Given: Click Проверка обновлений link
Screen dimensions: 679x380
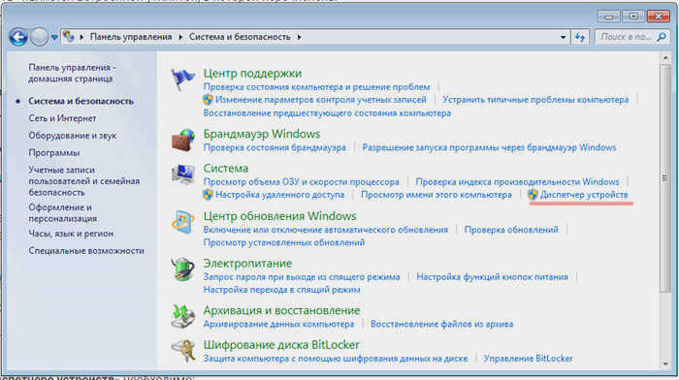Looking at the screenshot, I should 511,230.
